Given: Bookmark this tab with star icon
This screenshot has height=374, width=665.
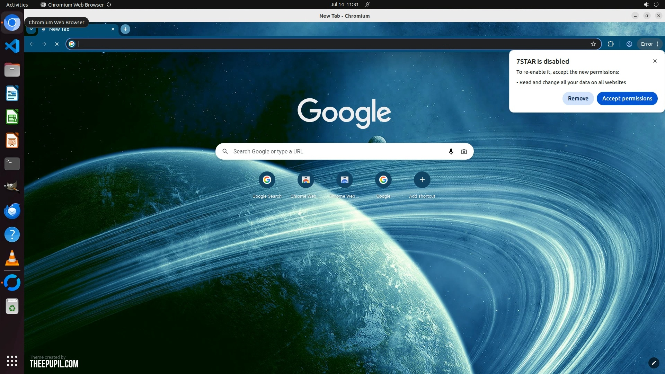Looking at the screenshot, I should (593, 44).
